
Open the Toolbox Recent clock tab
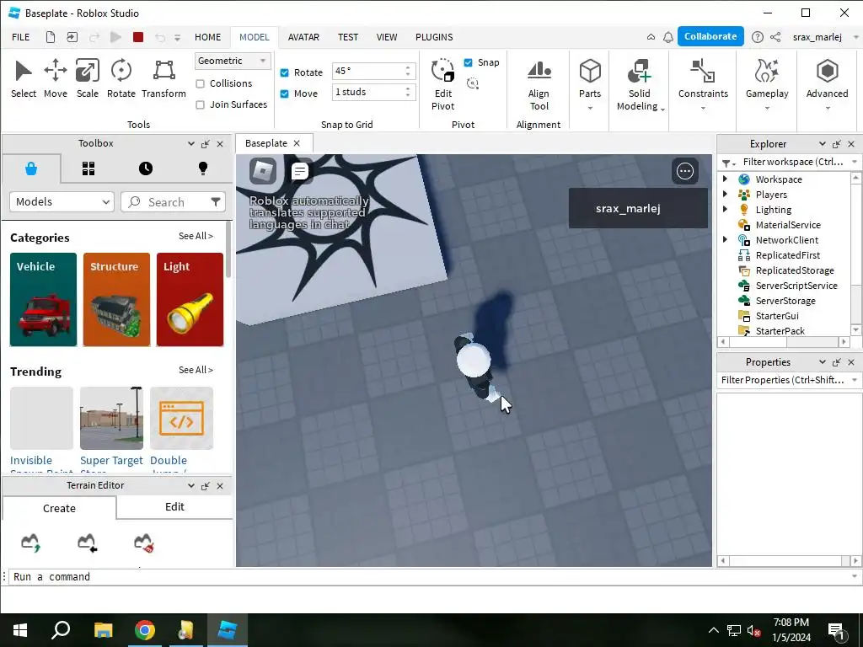146,168
